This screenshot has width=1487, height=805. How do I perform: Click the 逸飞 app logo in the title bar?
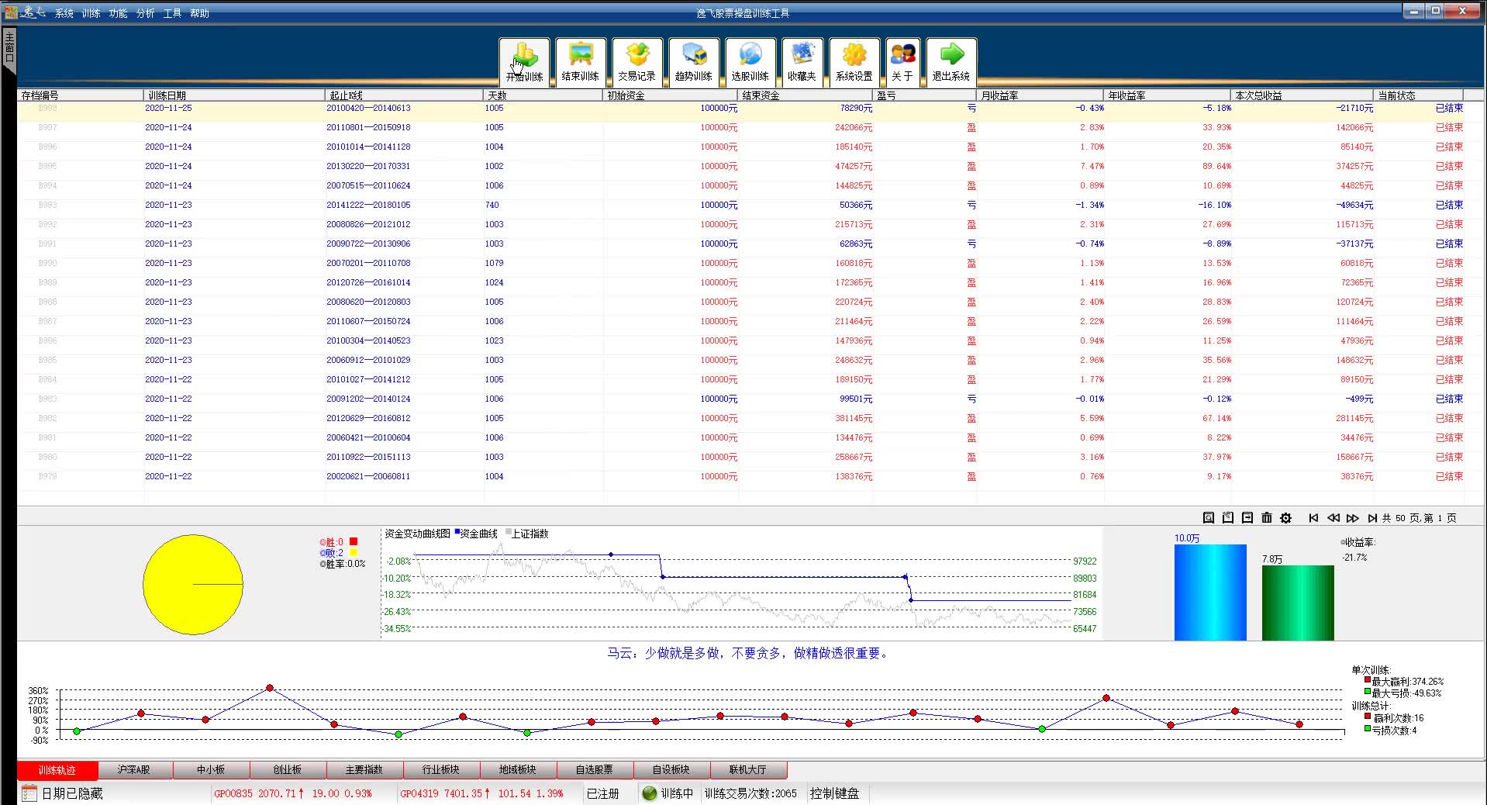[25, 12]
